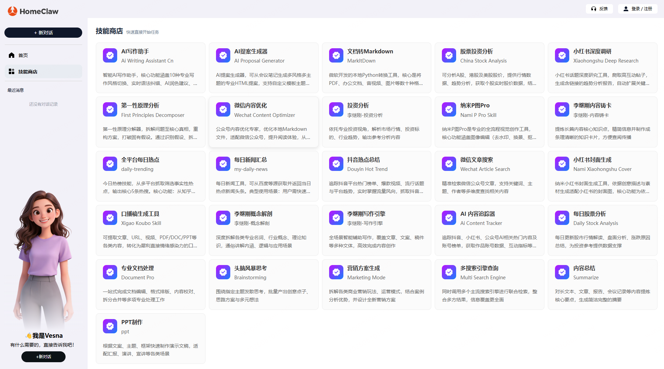This screenshot has width=664, height=369.
Task: Click the purple icon of 李继刚概念解剖
Action: tap(223, 218)
